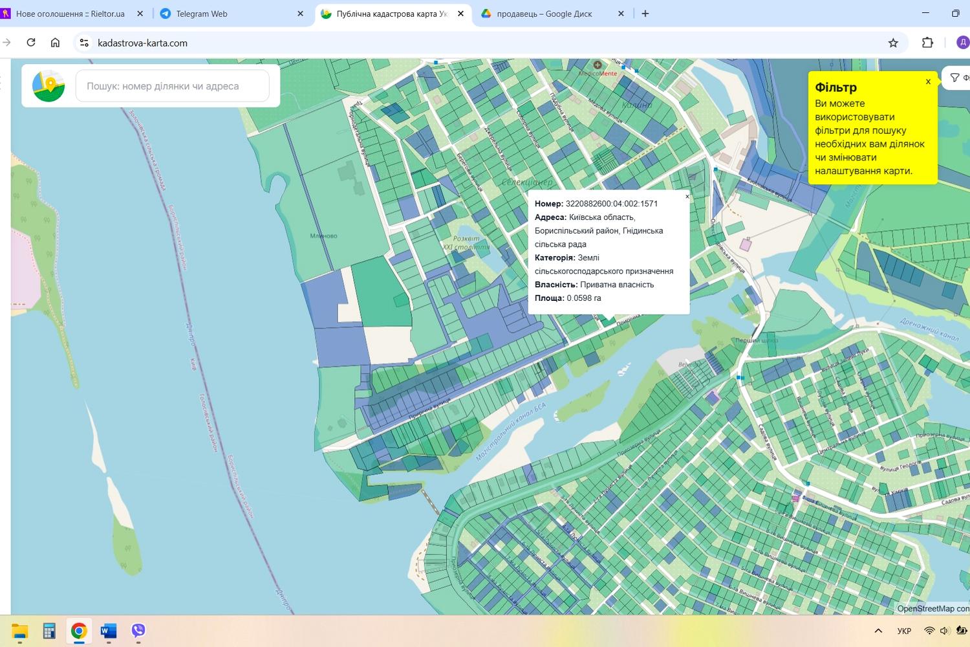Reload the page with the refresh icon

(x=31, y=43)
